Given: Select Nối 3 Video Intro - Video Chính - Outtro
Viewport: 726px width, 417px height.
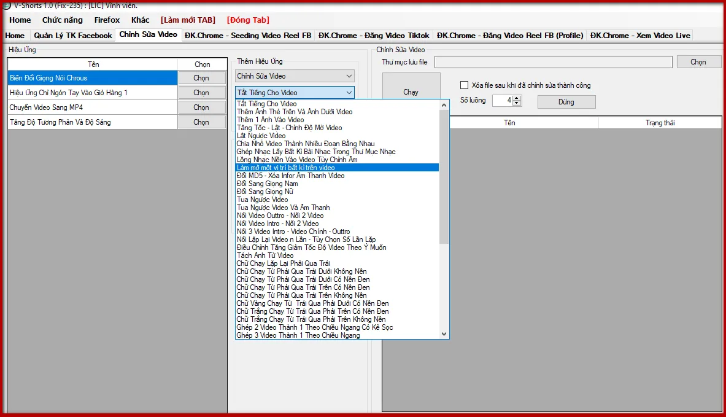Looking at the screenshot, I should point(337,232).
